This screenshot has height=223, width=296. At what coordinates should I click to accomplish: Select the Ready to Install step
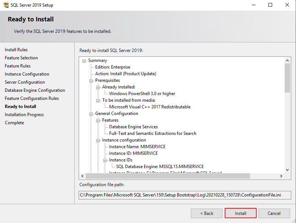(21, 107)
